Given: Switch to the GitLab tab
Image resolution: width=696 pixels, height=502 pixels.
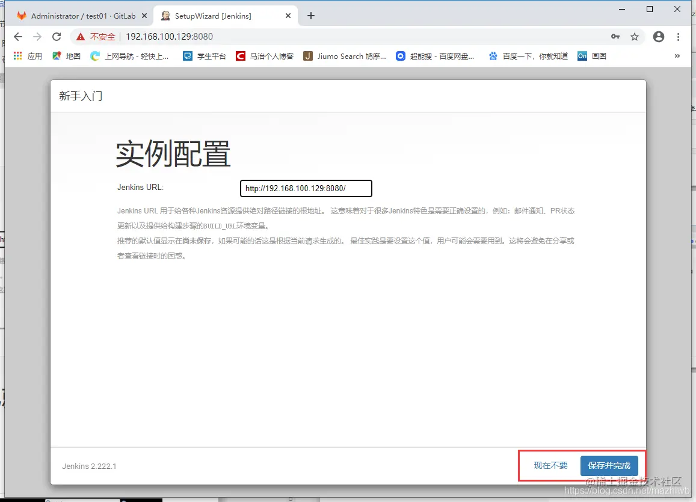Looking at the screenshot, I should click(78, 16).
